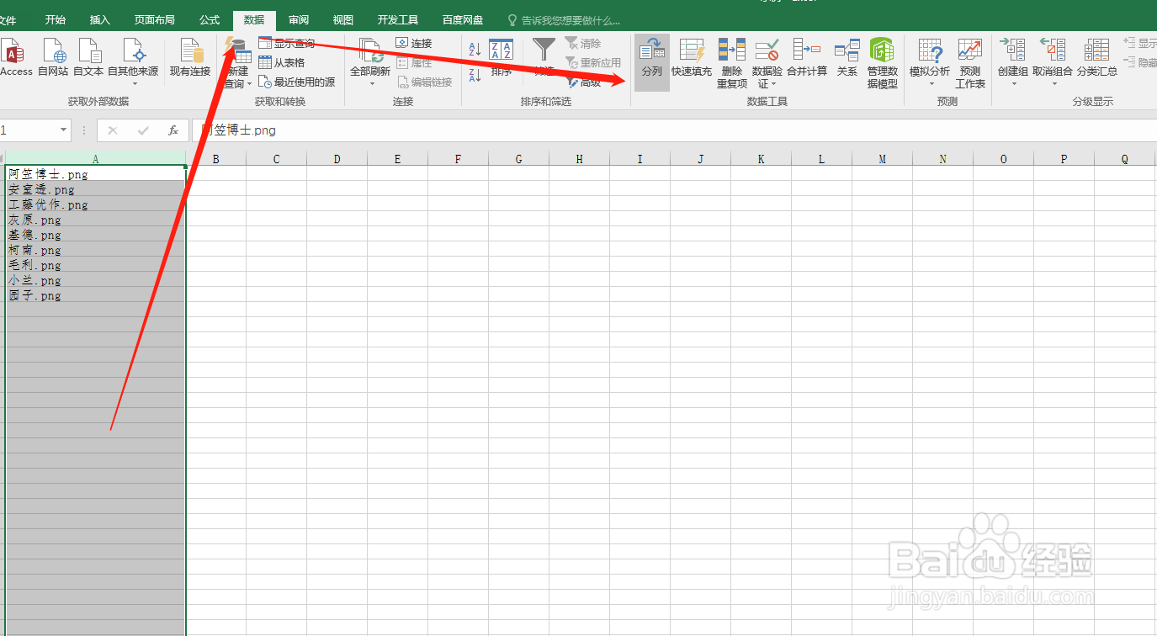The image size is (1157, 636).
Task: Click From Table (从表格)
Action: tap(282, 63)
